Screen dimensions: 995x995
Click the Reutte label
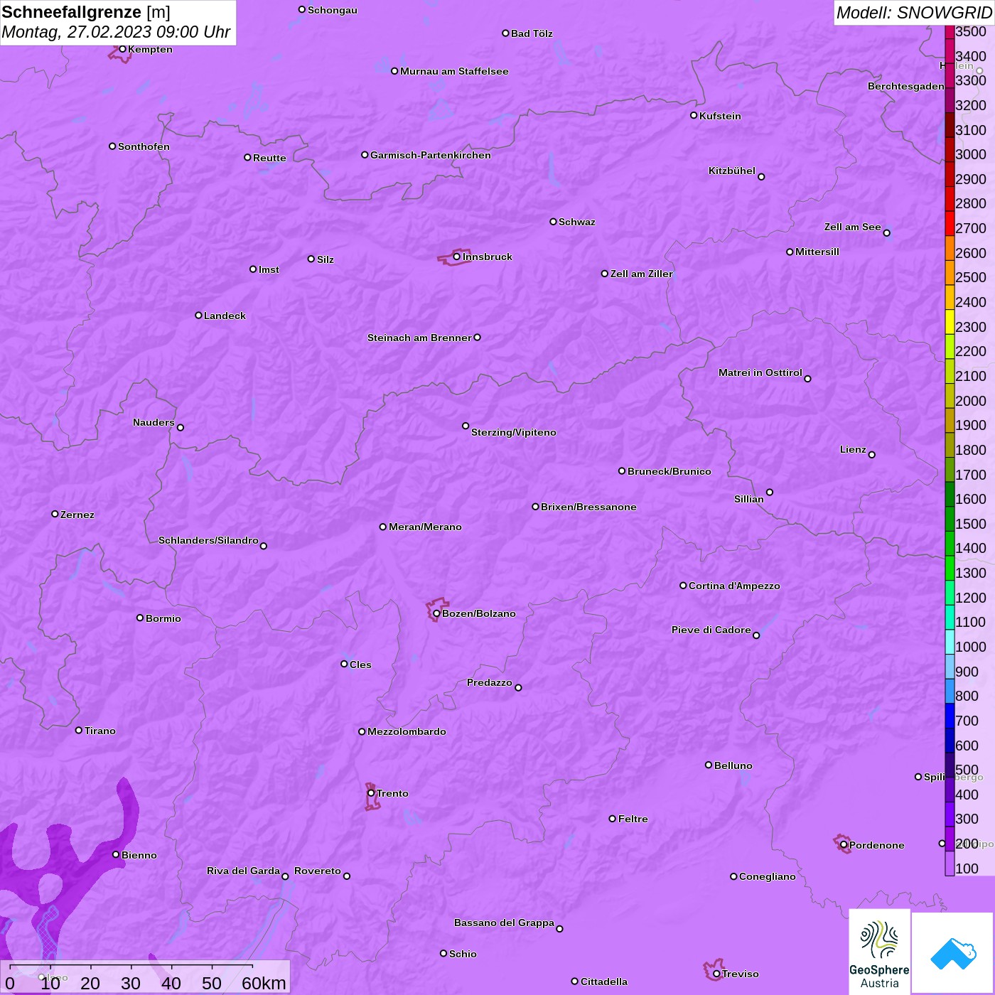click(x=269, y=158)
